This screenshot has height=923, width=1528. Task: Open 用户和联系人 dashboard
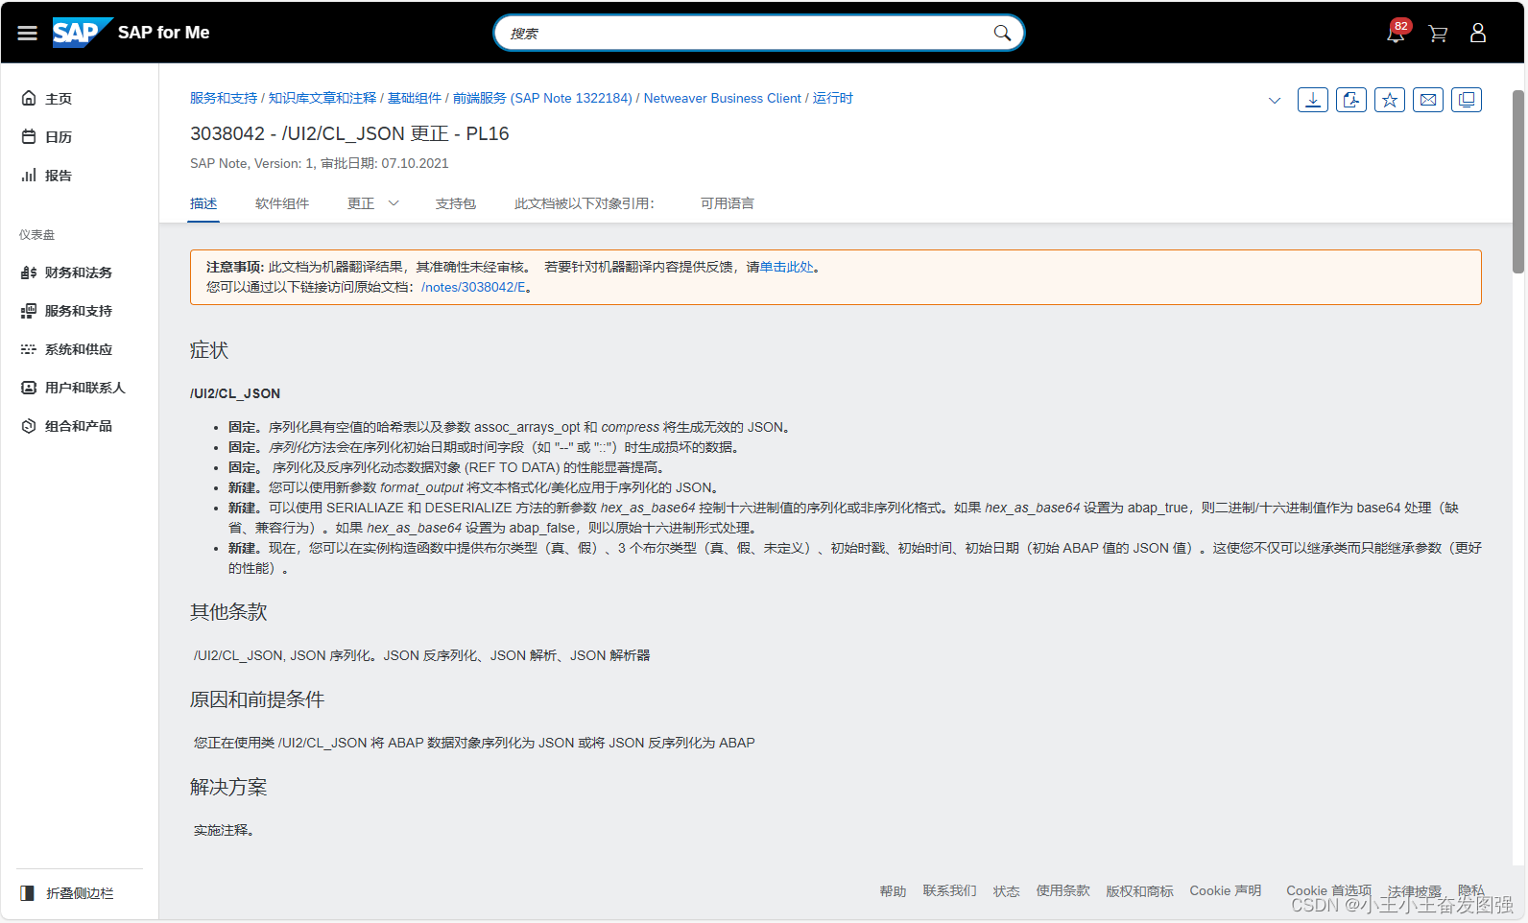(x=85, y=388)
